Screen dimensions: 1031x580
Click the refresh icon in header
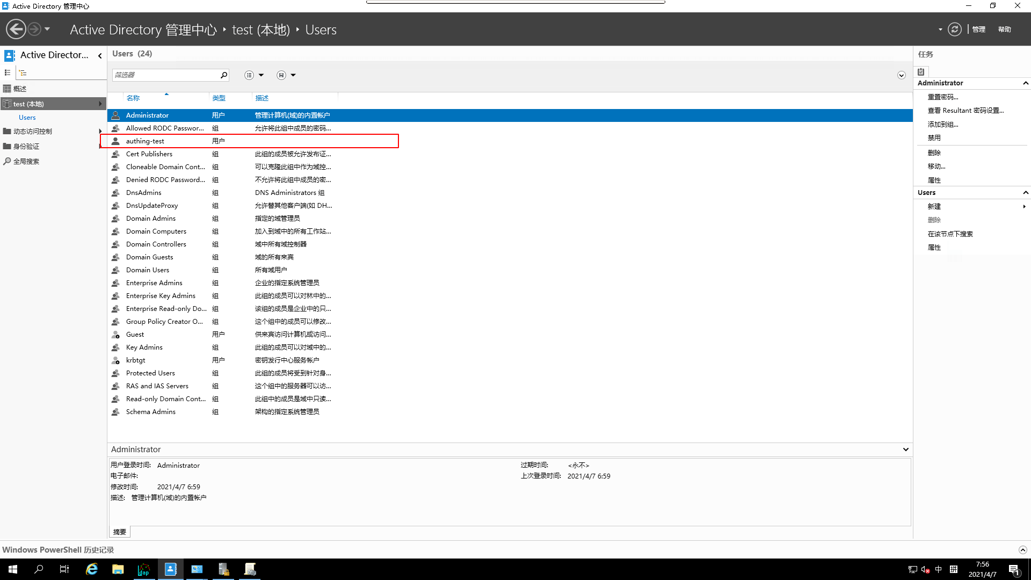pos(954,30)
